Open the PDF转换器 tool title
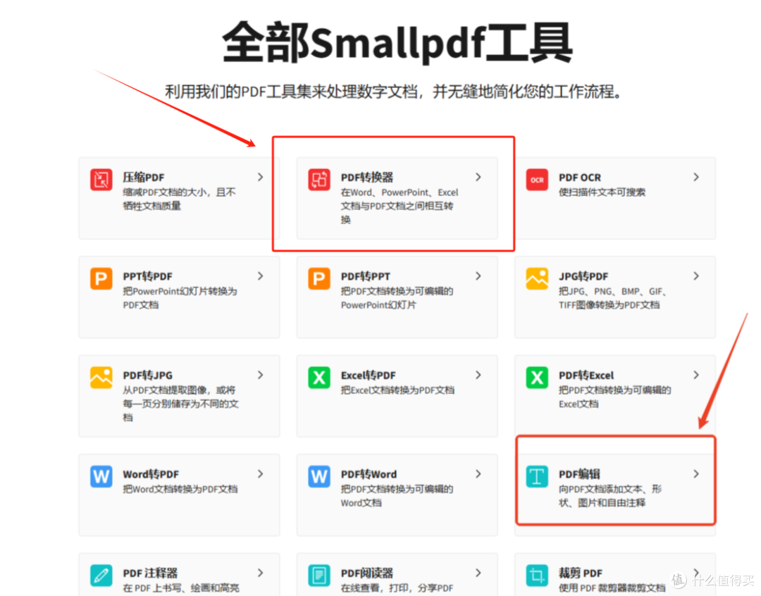This screenshot has height=596, width=761. pyautogui.click(x=367, y=178)
